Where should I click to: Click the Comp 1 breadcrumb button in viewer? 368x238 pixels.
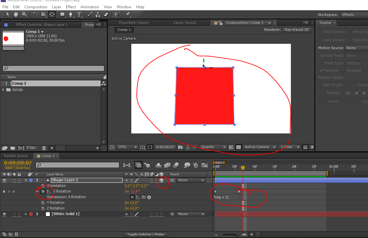[x=124, y=30]
